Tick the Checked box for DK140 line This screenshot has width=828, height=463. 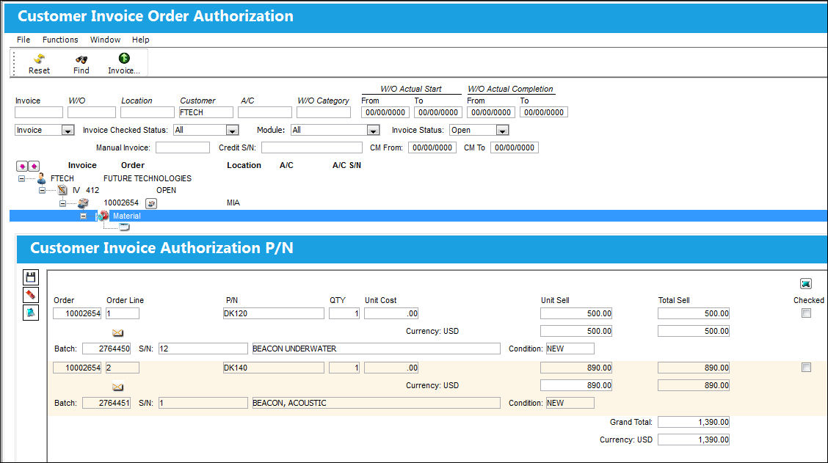coord(807,368)
